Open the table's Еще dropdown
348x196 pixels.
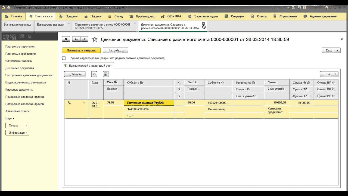click(329, 74)
